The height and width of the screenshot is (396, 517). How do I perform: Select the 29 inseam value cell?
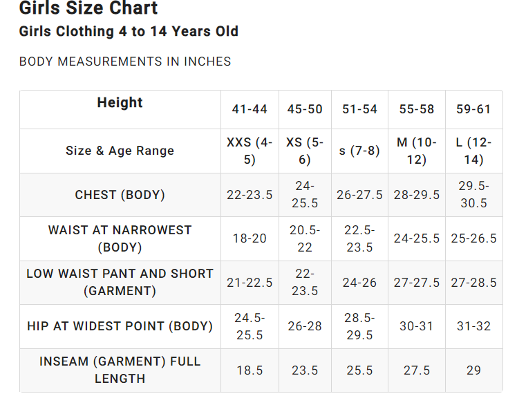tap(474, 370)
